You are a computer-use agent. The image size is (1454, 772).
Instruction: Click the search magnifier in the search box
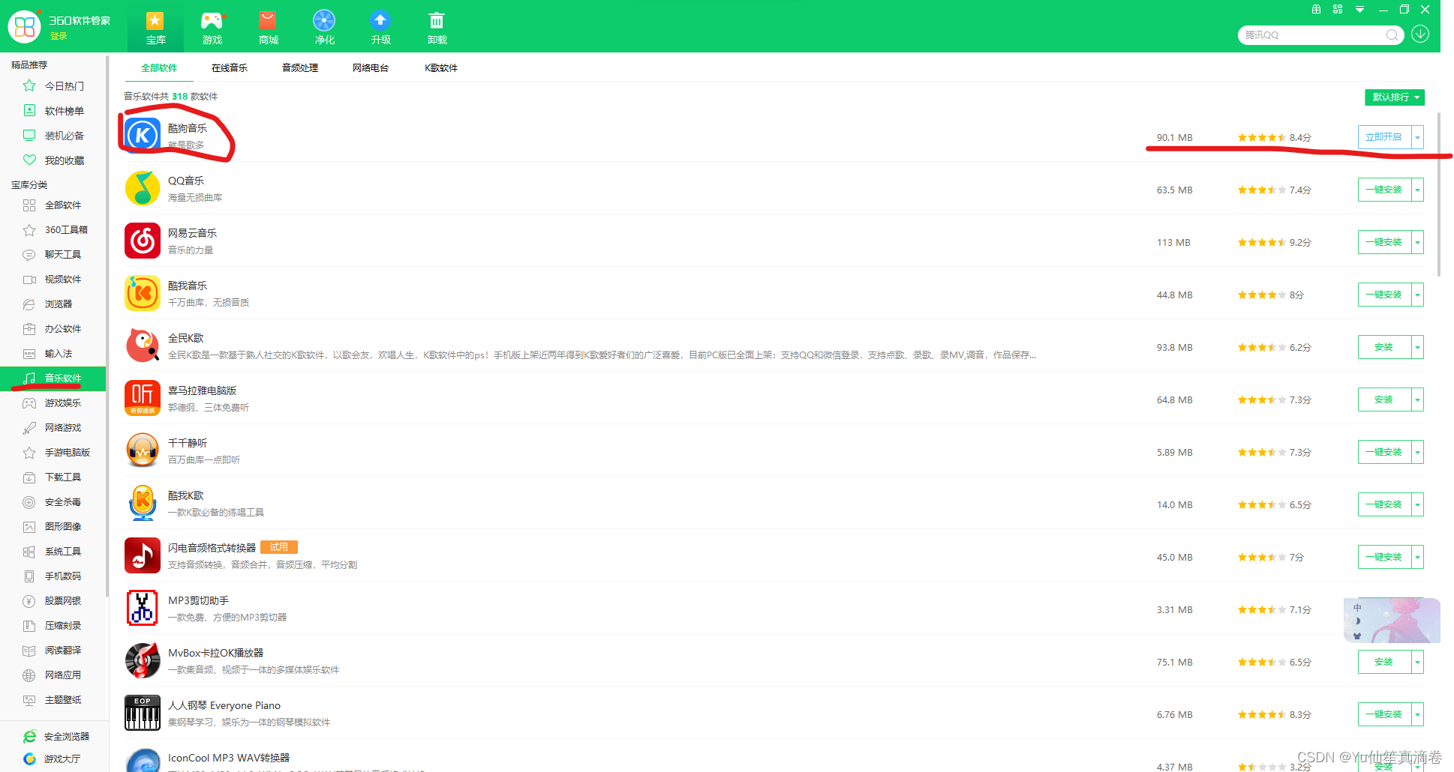(1392, 35)
